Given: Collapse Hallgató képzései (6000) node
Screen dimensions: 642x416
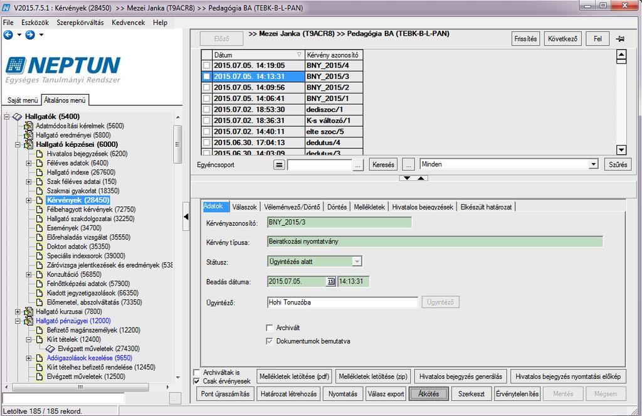Looking at the screenshot, I should 18,145.
